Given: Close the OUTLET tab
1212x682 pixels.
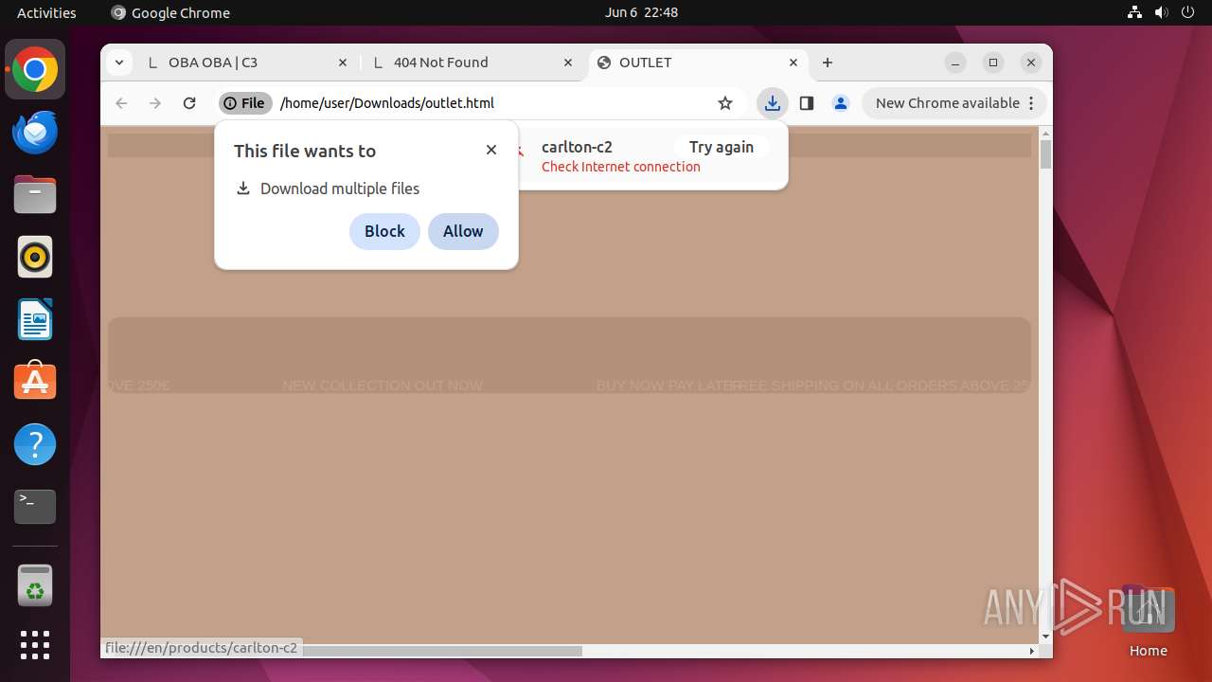Looking at the screenshot, I should pos(793,63).
